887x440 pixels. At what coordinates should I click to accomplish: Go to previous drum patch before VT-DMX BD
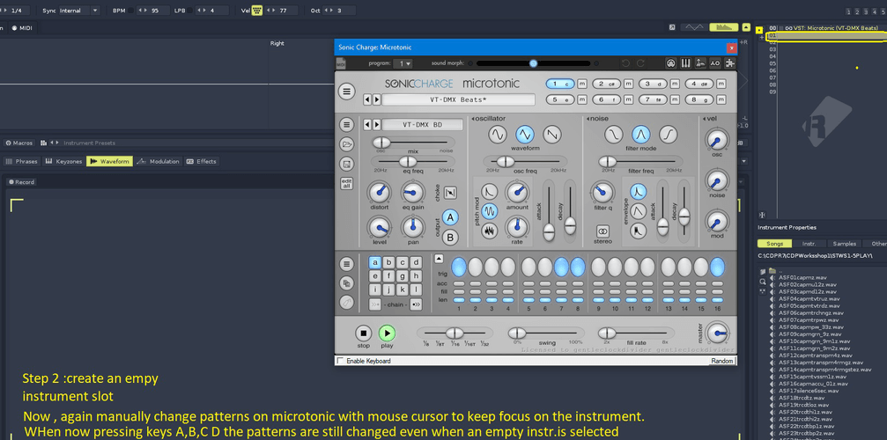click(366, 125)
